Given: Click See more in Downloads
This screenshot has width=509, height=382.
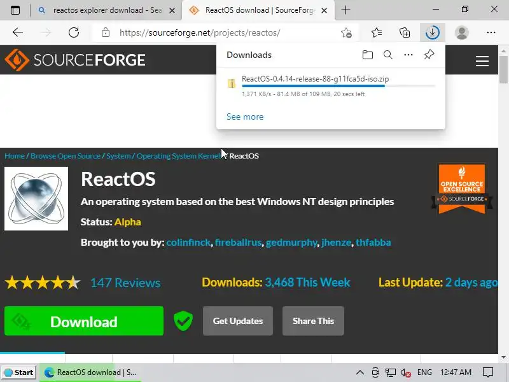Looking at the screenshot, I should [245, 117].
